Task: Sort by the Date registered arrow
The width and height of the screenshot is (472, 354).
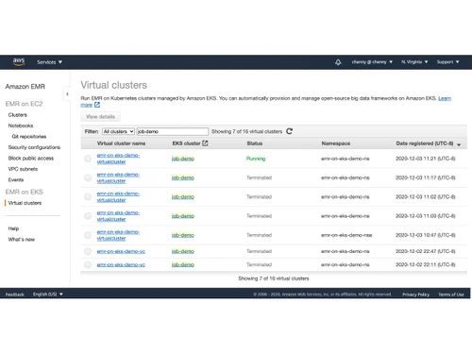Action: tap(459, 144)
